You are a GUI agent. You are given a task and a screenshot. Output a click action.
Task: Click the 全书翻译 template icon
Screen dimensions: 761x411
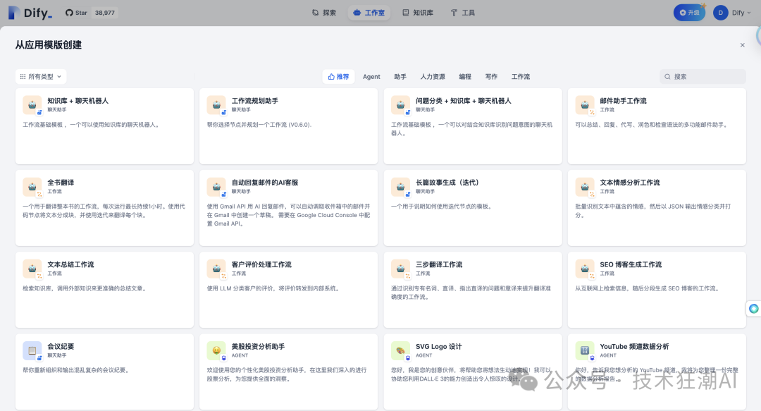click(32, 187)
